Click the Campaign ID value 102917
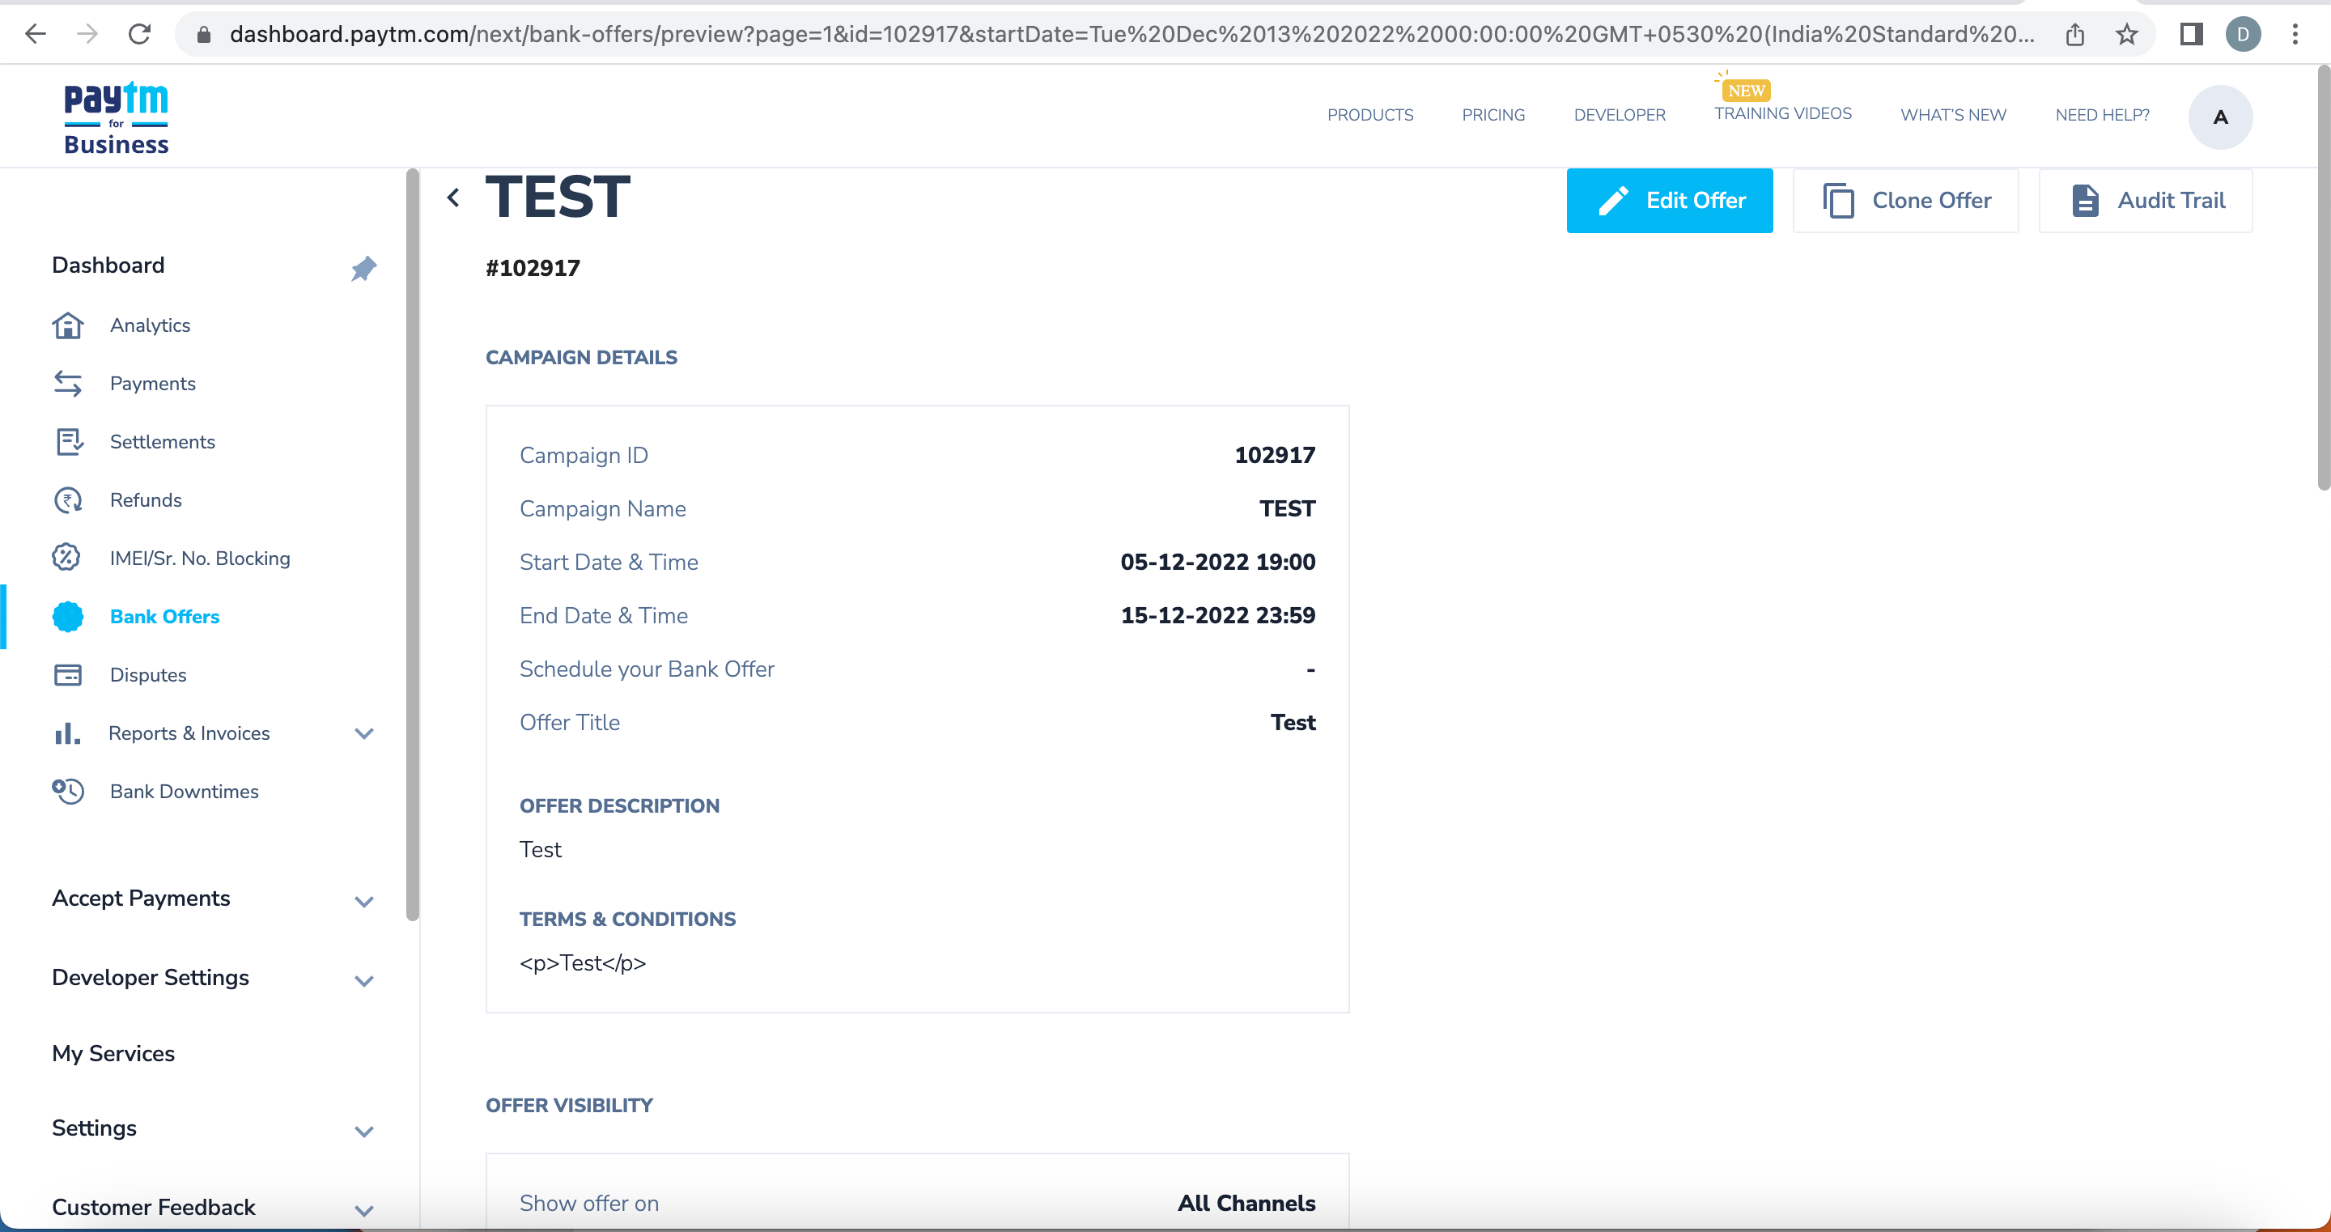 [x=1274, y=454]
